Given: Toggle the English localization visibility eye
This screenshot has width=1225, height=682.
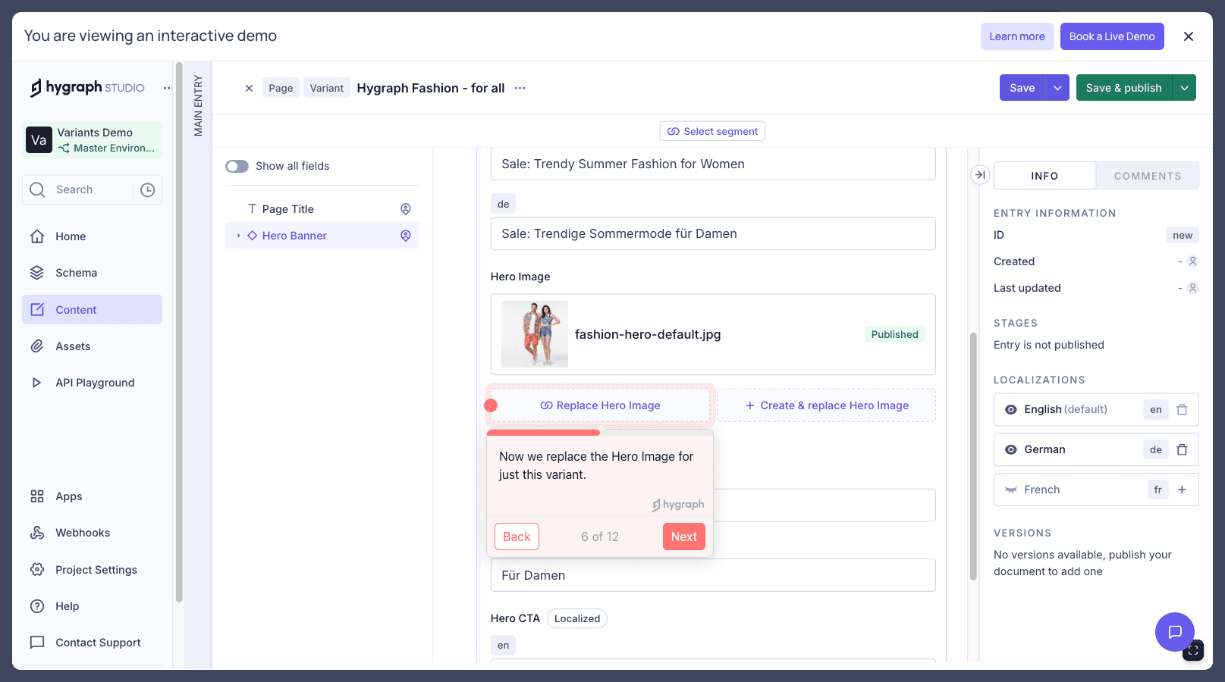Looking at the screenshot, I should coord(1011,409).
